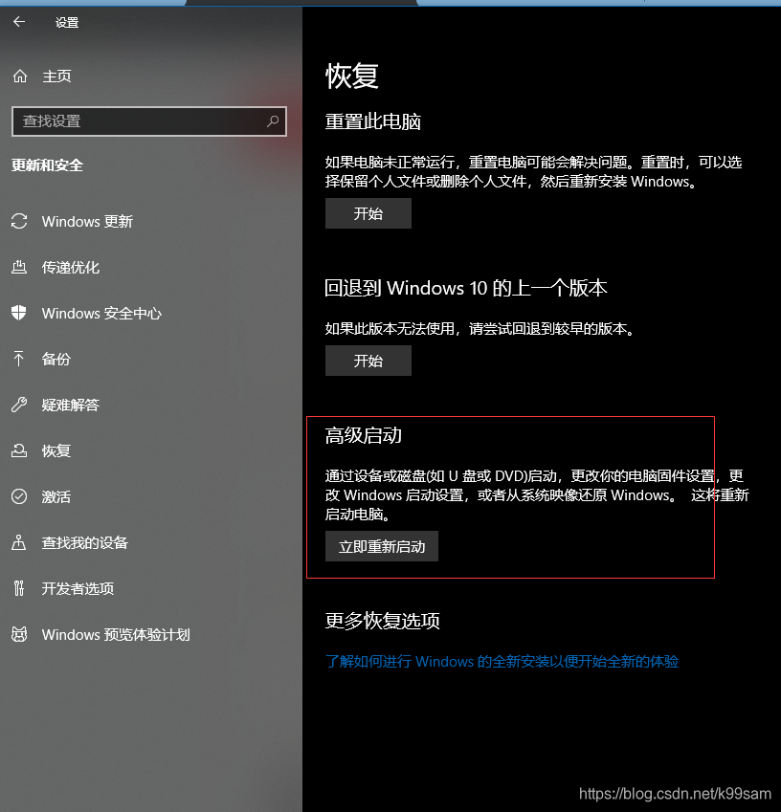Click the Windows 预览体验计划 cat icon
781x812 pixels.
19,634
